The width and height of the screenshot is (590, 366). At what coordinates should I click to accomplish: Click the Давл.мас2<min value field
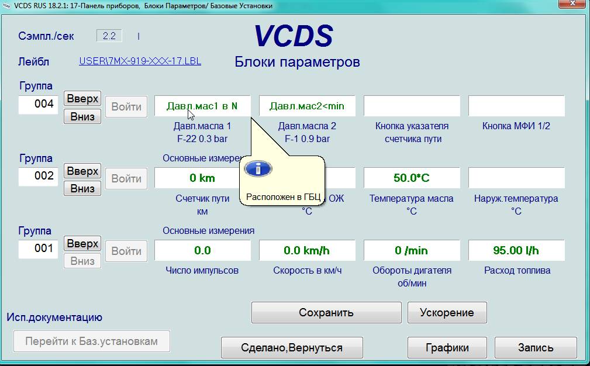click(x=307, y=106)
